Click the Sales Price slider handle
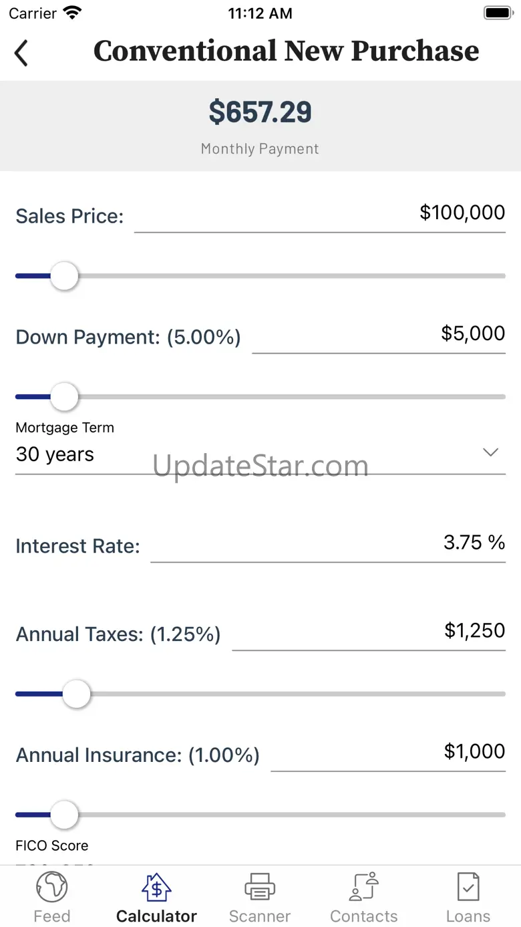521x927 pixels. tap(64, 276)
